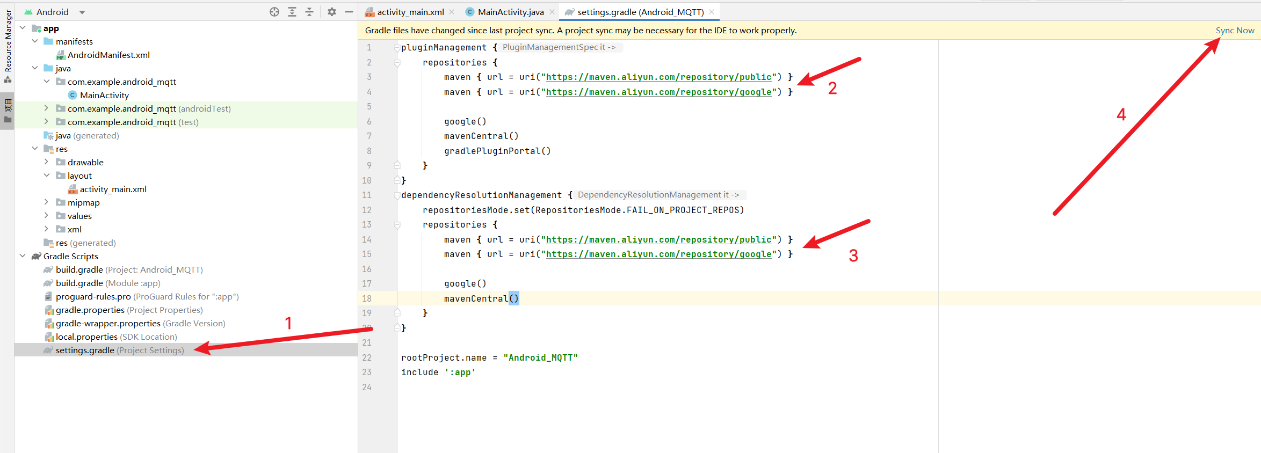Screen dimensions: 1261x453
Task: Click DependencyResolutionManagement inlay hint
Action: [x=658, y=195]
